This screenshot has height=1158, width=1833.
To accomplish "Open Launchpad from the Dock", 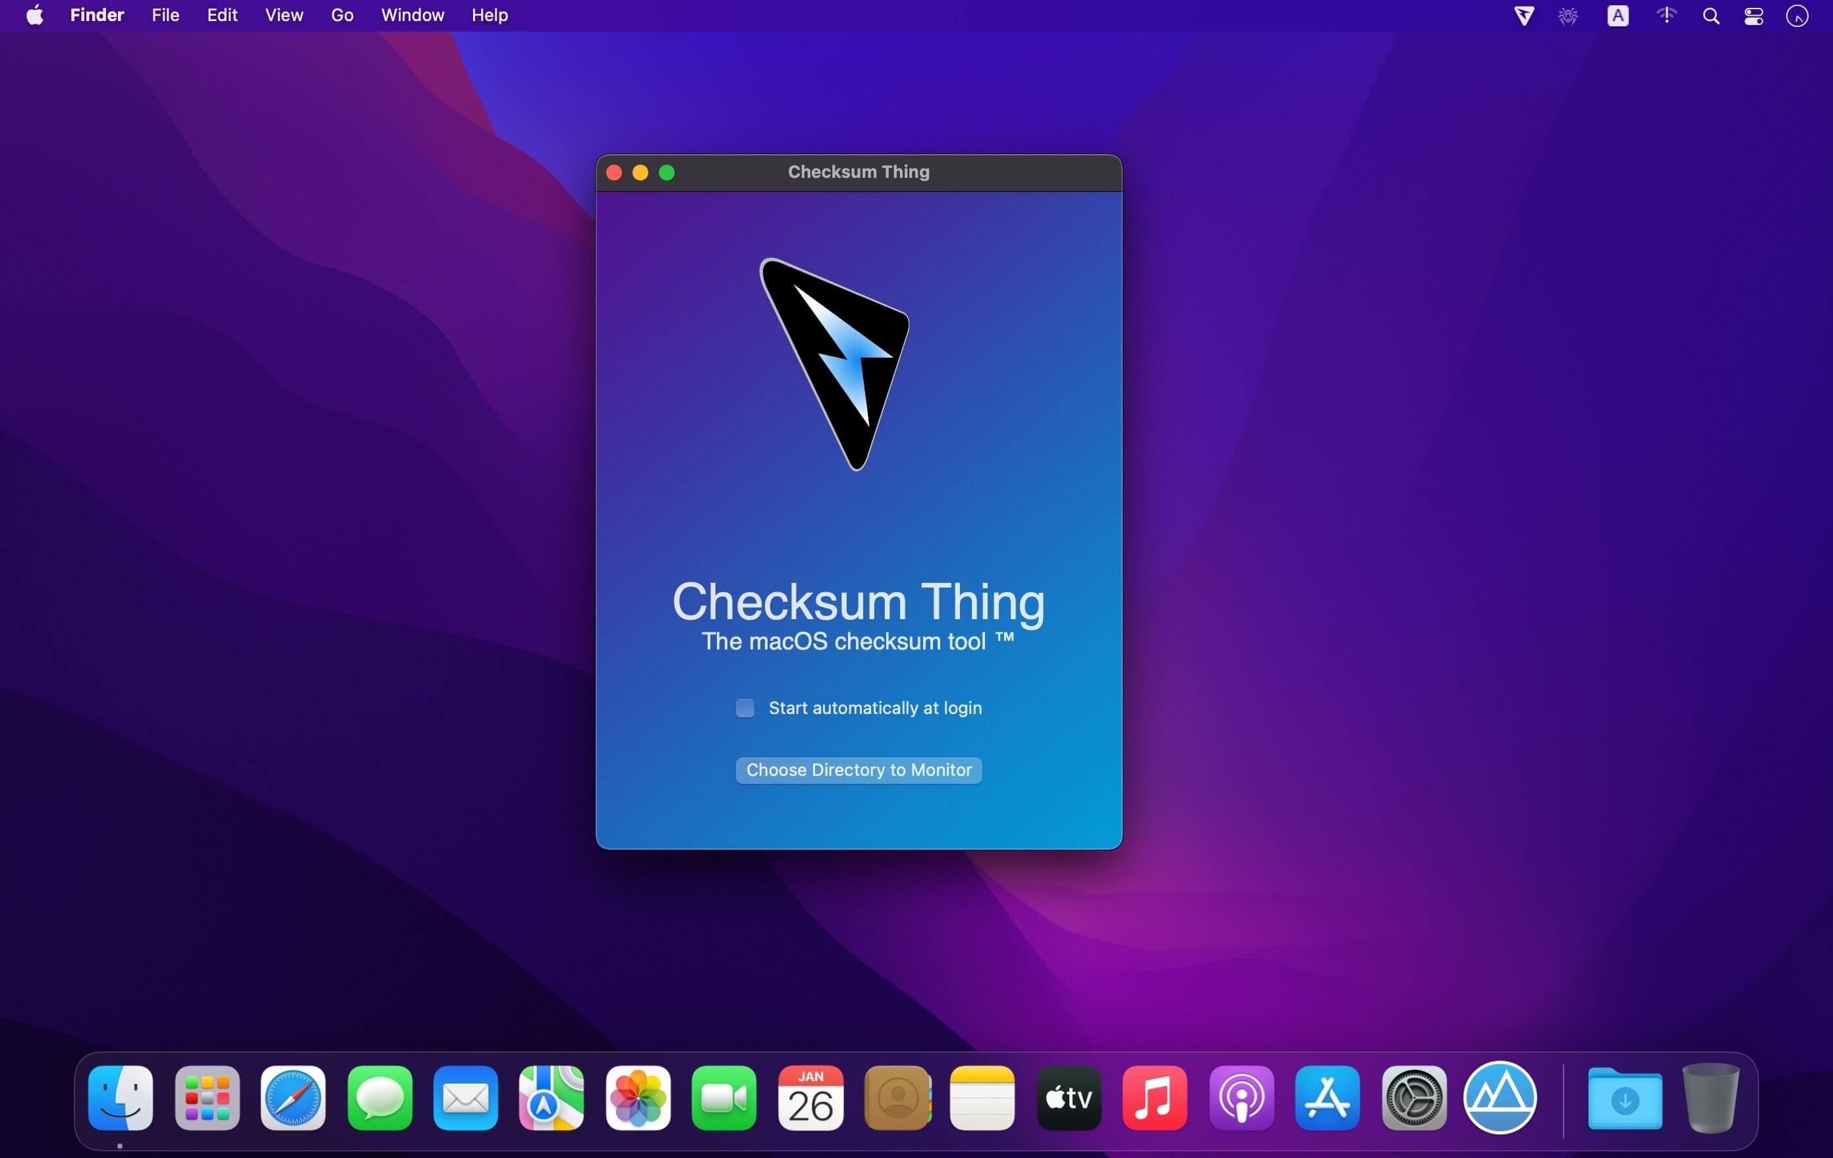I will point(207,1098).
